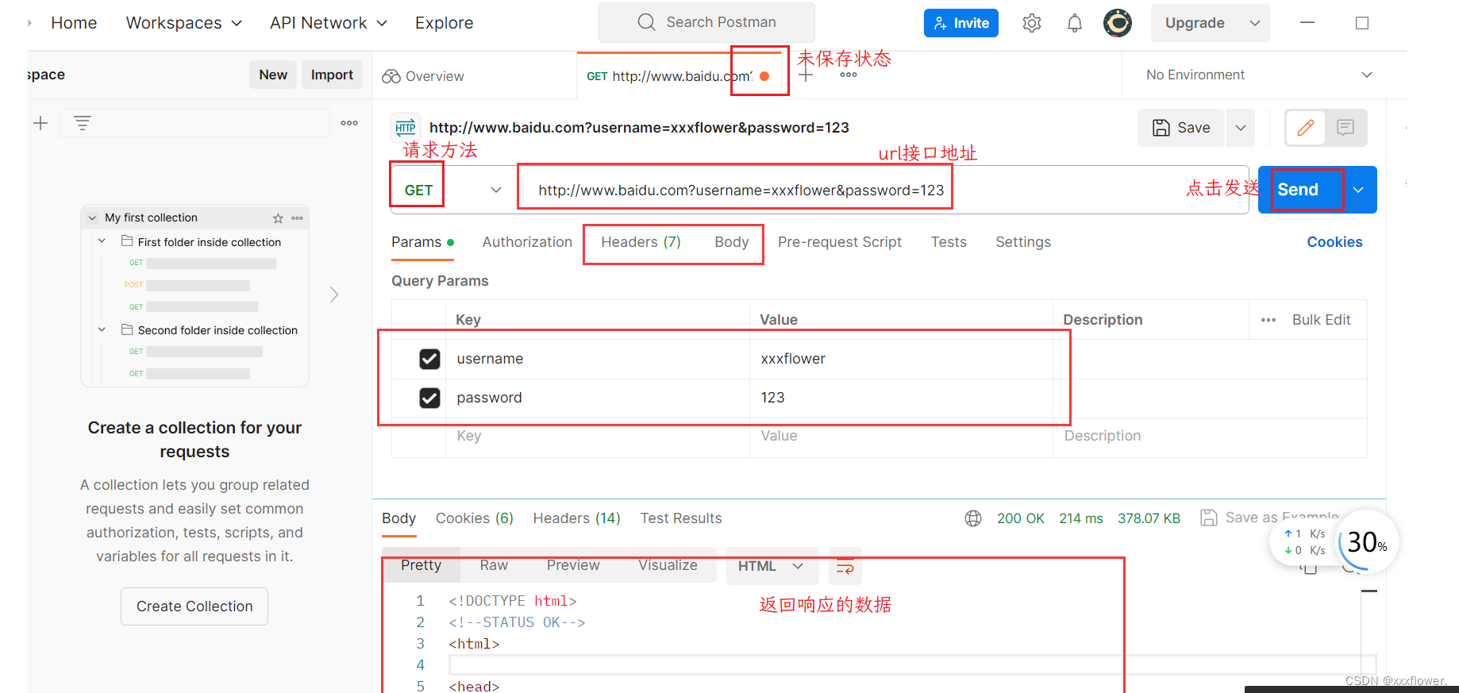Open the user avatar menu

point(1118,23)
